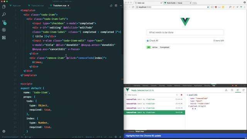Open the Manage gear in the activity bar
The image size is (247, 139).
4,131
